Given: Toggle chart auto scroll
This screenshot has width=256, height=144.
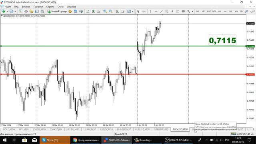Looking at the screenshot, I should pos(117,11).
